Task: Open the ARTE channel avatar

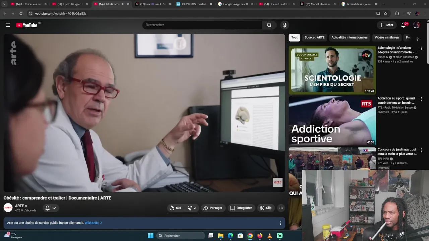Action: 8,208
